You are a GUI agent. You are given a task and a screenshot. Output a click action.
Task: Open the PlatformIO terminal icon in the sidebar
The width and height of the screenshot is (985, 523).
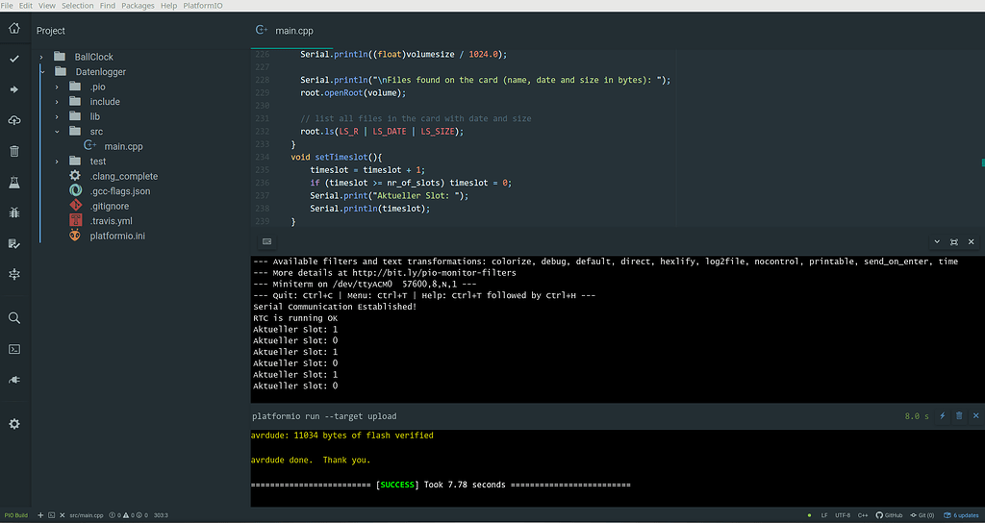(14, 349)
